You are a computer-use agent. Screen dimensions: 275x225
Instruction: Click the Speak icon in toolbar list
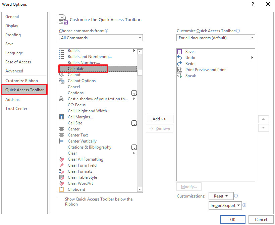(179, 76)
